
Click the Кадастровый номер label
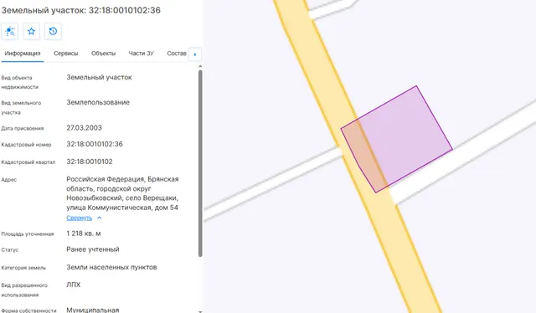point(26,145)
